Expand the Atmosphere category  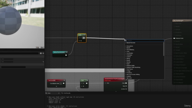point(126,46)
